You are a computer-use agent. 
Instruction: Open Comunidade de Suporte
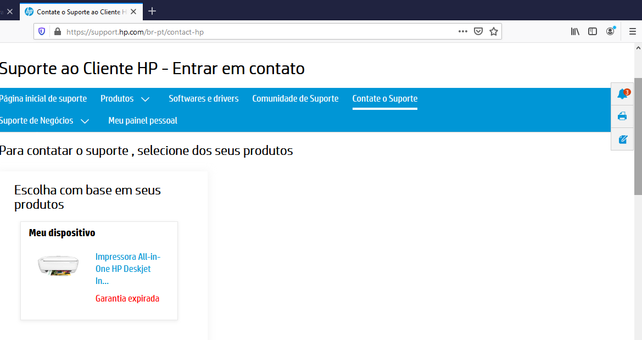(x=295, y=99)
